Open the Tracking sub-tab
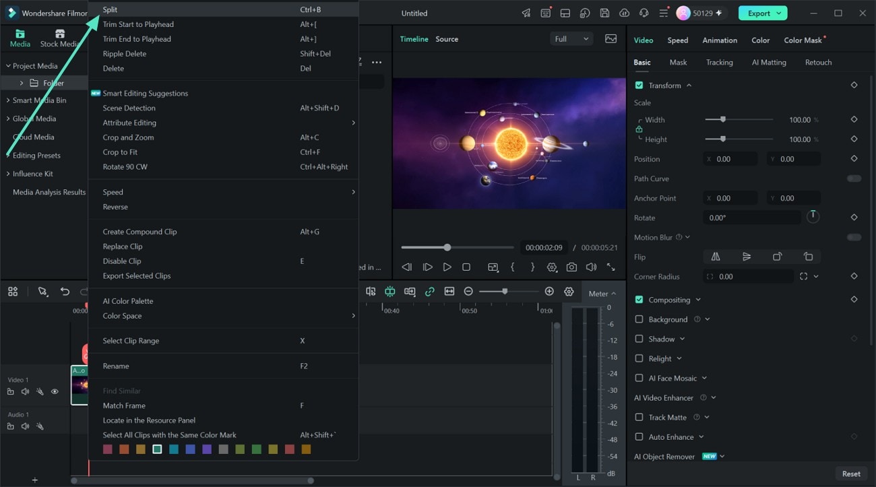The image size is (876, 487). 719,62
